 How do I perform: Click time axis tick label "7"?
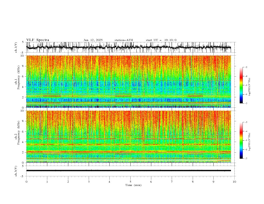172,182
